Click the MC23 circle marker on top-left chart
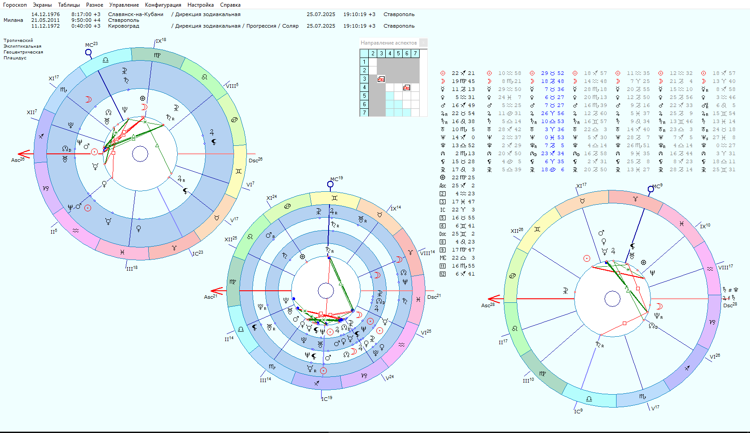 88,52
